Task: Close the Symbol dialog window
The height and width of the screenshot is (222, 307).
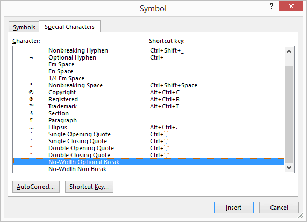Action: tap(291, 6)
